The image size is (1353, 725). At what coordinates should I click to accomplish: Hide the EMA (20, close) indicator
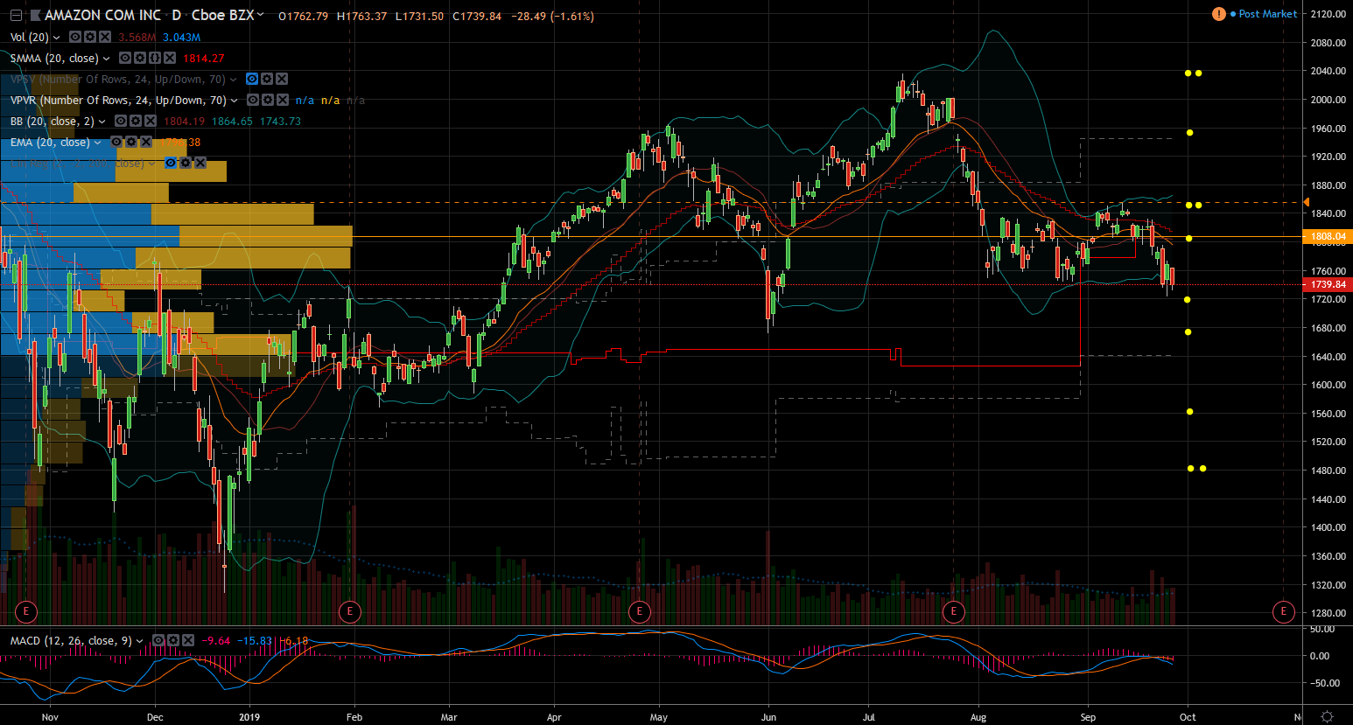coord(116,142)
